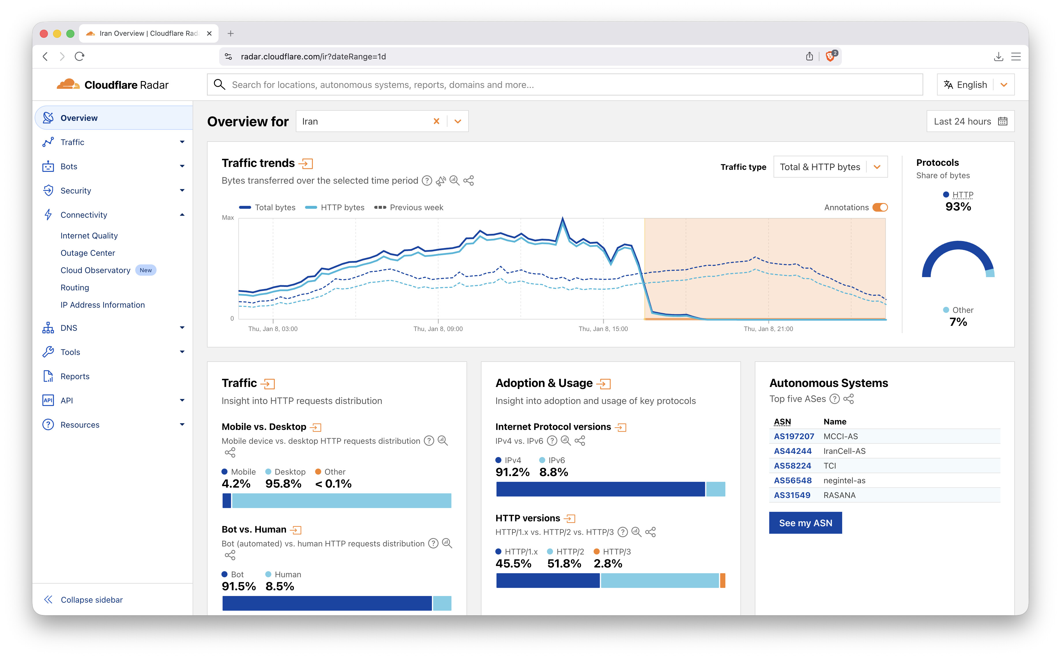Click the Brave shields icon in address bar
The width and height of the screenshot is (1061, 658).
click(830, 56)
